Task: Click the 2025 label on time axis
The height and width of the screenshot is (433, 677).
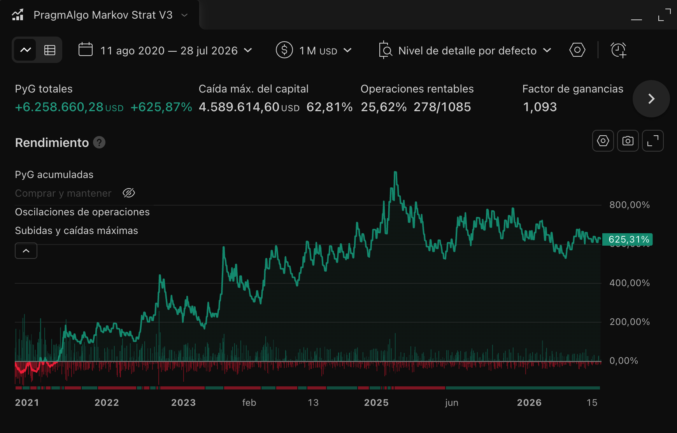Action: [x=376, y=403]
